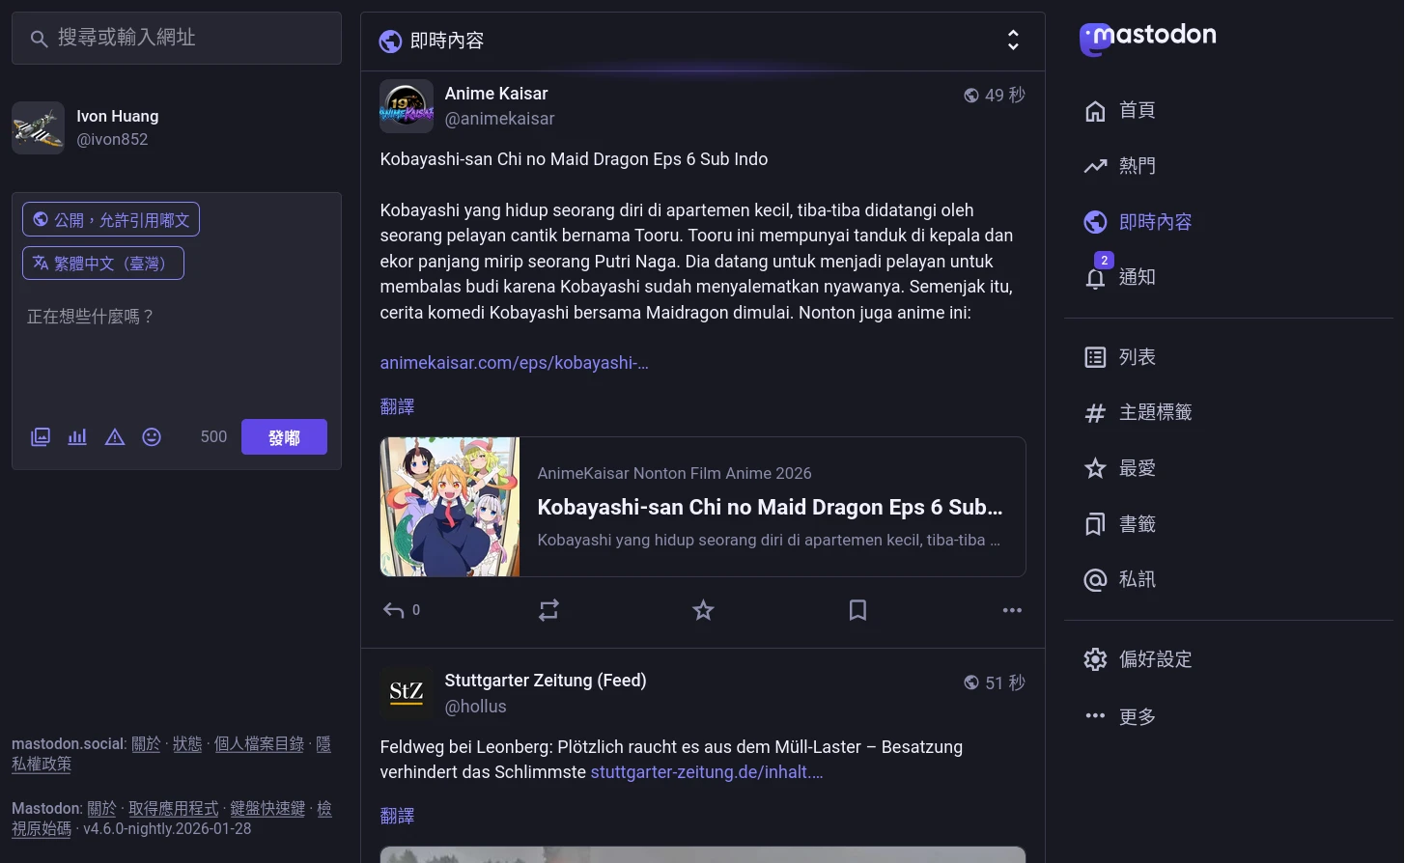
Task: Open the 繁體中文（臺灣） language selector
Action: 103,264
